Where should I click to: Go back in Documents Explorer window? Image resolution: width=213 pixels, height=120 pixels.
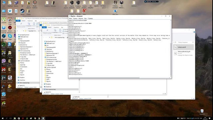pyautogui.click(x=44, y=37)
